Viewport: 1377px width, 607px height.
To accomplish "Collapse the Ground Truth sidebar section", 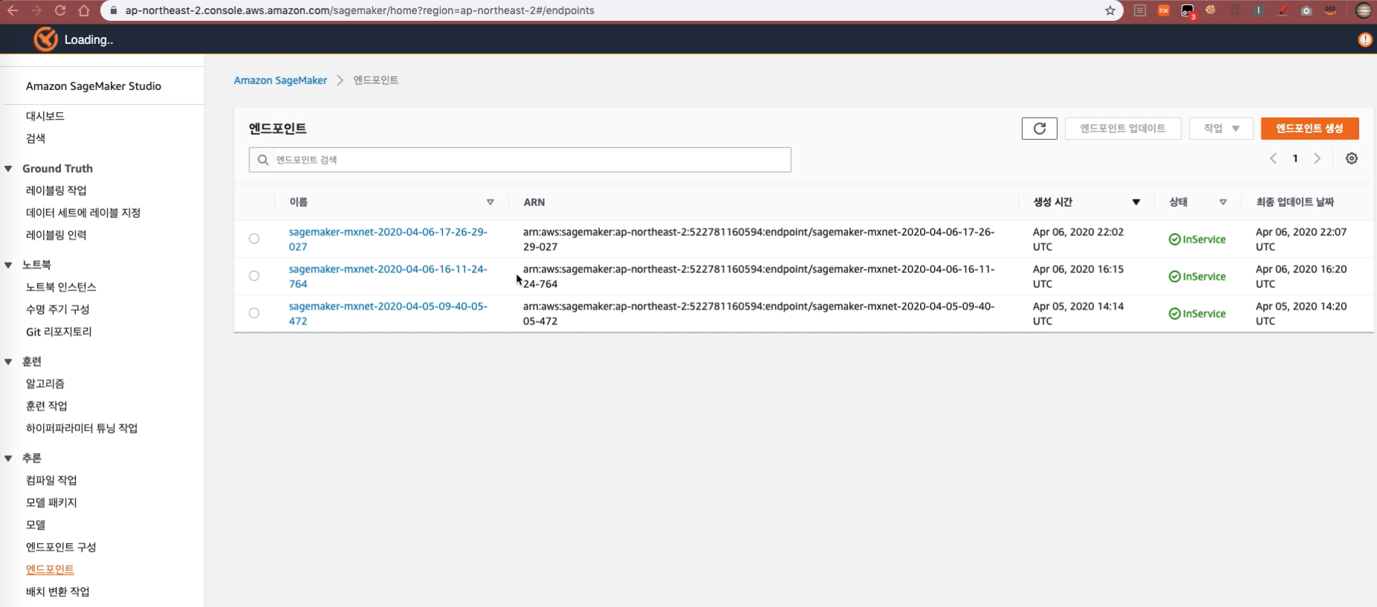I will click(9, 169).
